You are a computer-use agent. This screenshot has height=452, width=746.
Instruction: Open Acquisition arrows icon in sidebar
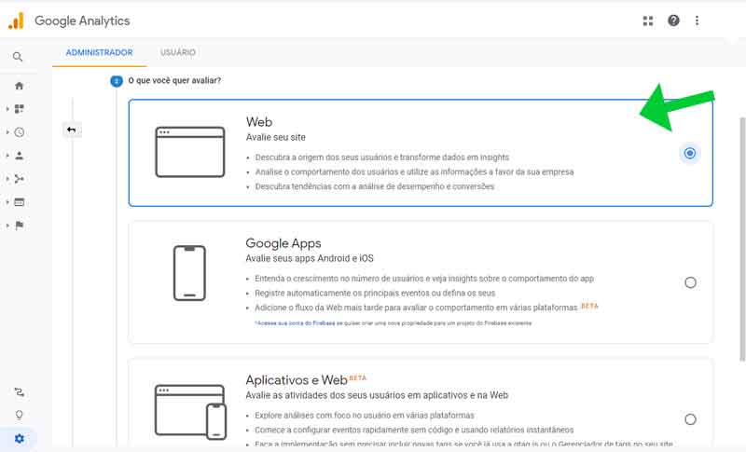point(19,179)
